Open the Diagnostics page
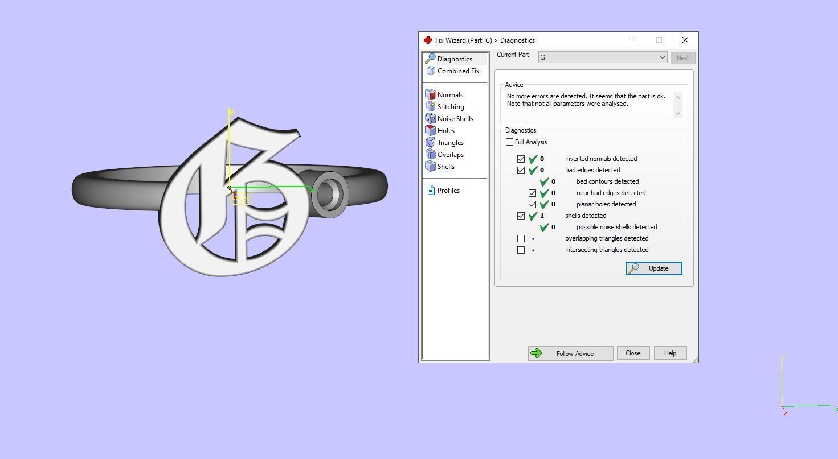 tap(455, 59)
